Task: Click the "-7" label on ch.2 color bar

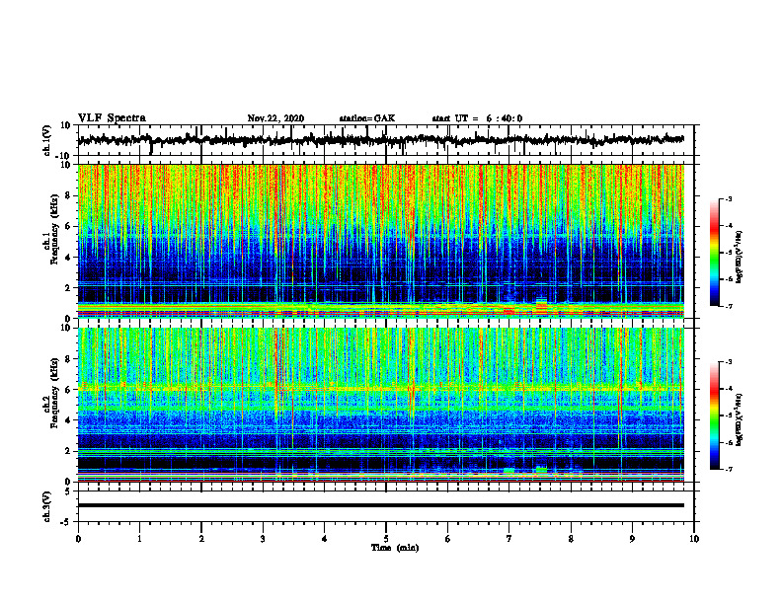Action: coord(728,469)
